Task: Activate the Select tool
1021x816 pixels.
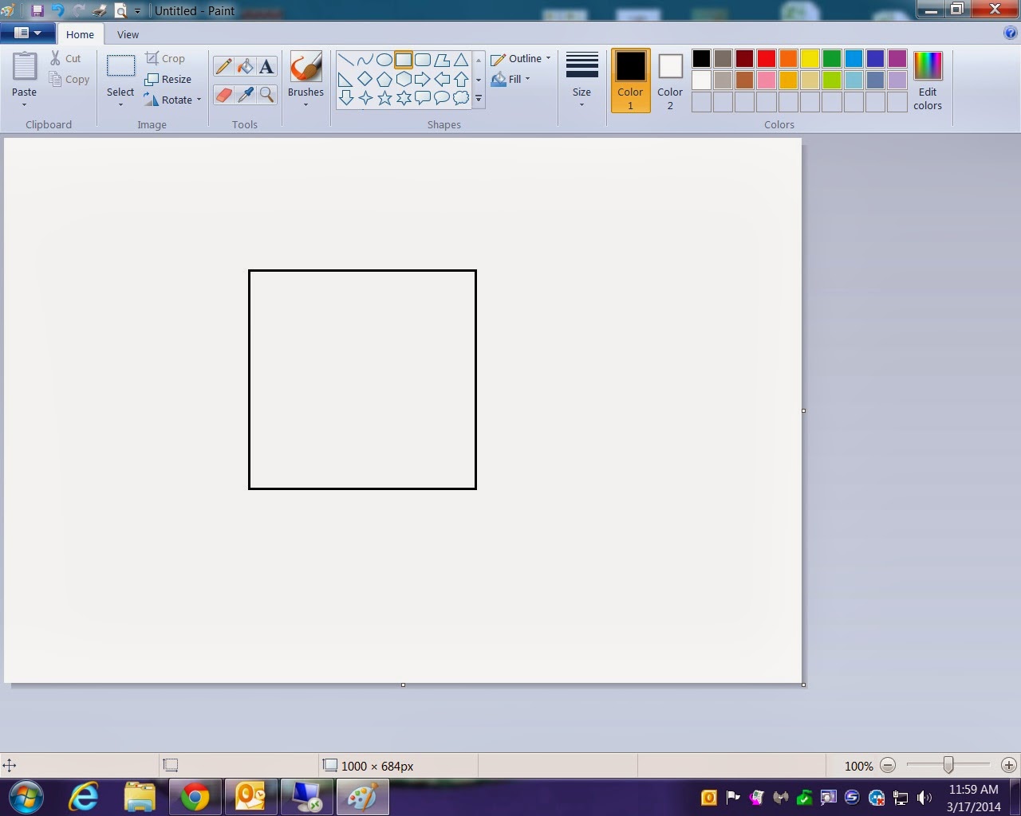Action: click(120, 77)
